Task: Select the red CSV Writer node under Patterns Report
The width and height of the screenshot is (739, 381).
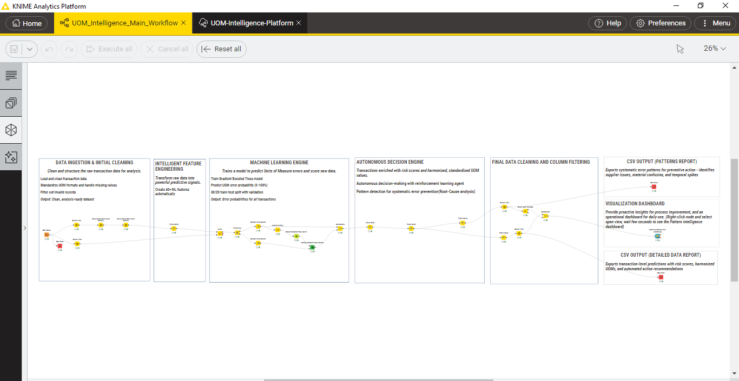Action: (x=654, y=187)
